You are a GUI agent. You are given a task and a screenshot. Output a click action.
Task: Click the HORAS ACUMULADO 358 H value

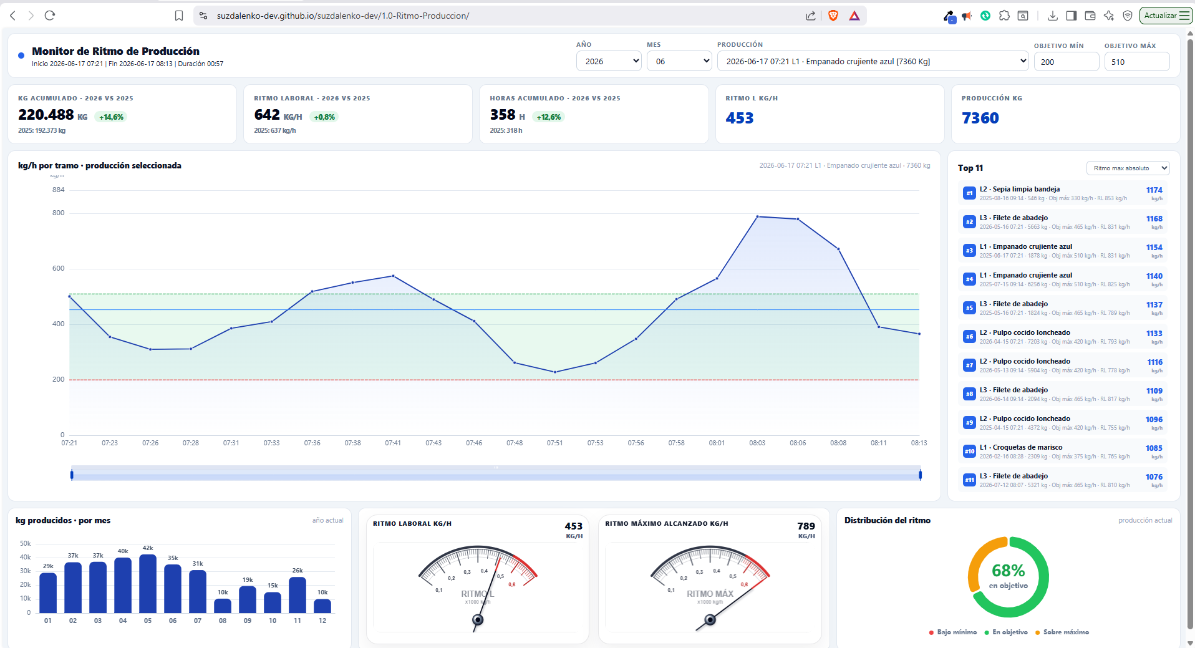point(507,115)
